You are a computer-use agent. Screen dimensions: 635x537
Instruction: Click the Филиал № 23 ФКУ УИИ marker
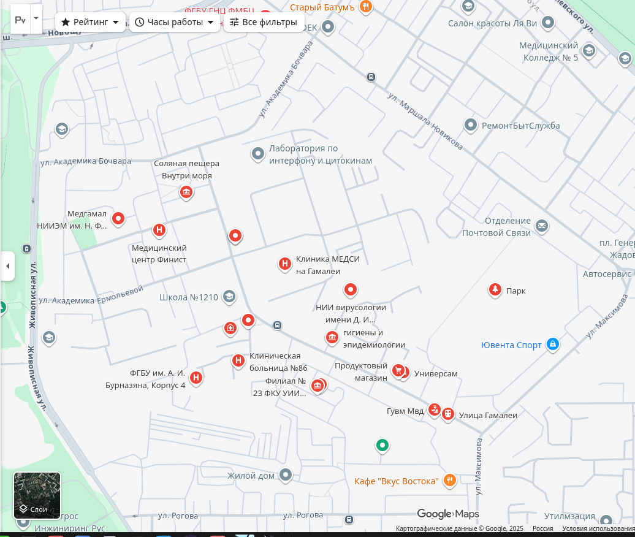pos(317,386)
